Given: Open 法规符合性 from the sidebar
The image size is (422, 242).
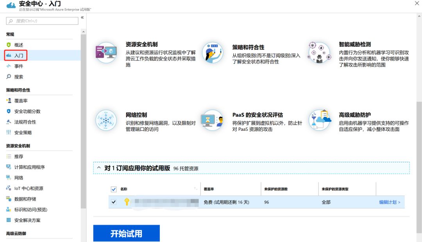Looking at the screenshot, I should (x=25, y=122).
